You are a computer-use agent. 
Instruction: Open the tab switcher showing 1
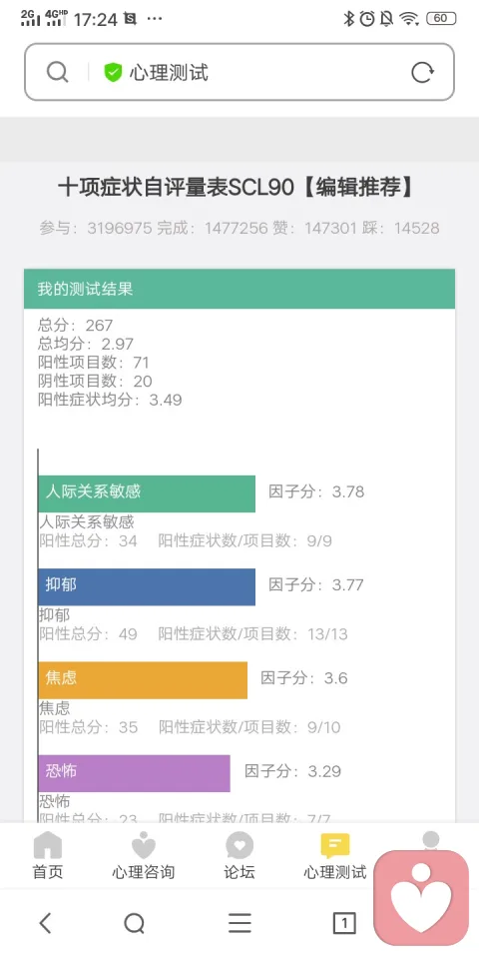tap(344, 923)
